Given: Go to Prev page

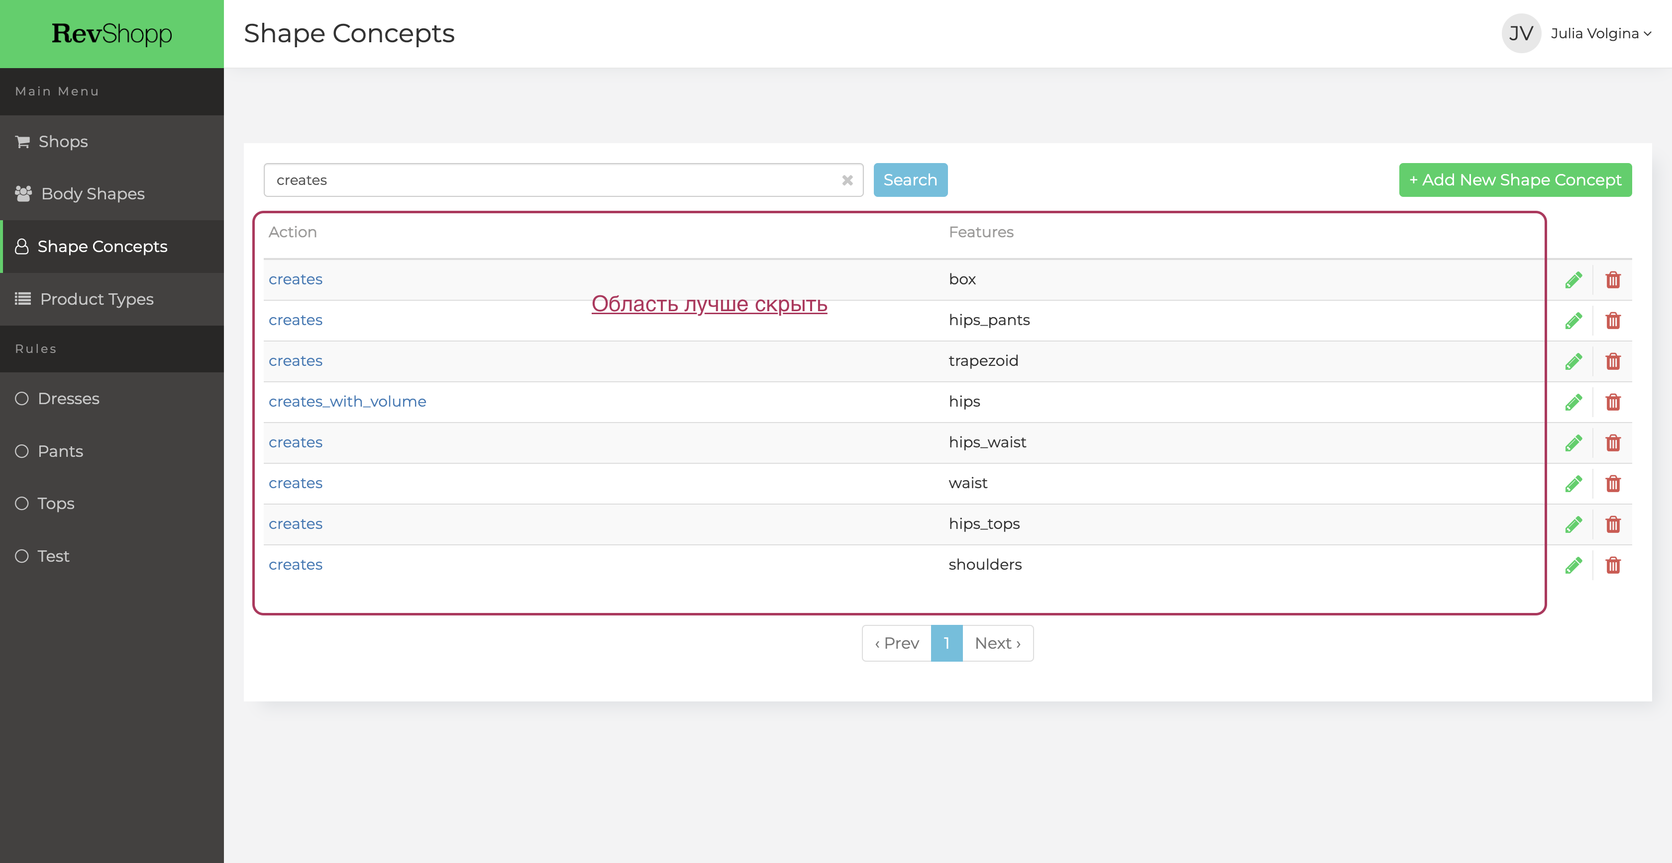Looking at the screenshot, I should [x=896, y=643].
